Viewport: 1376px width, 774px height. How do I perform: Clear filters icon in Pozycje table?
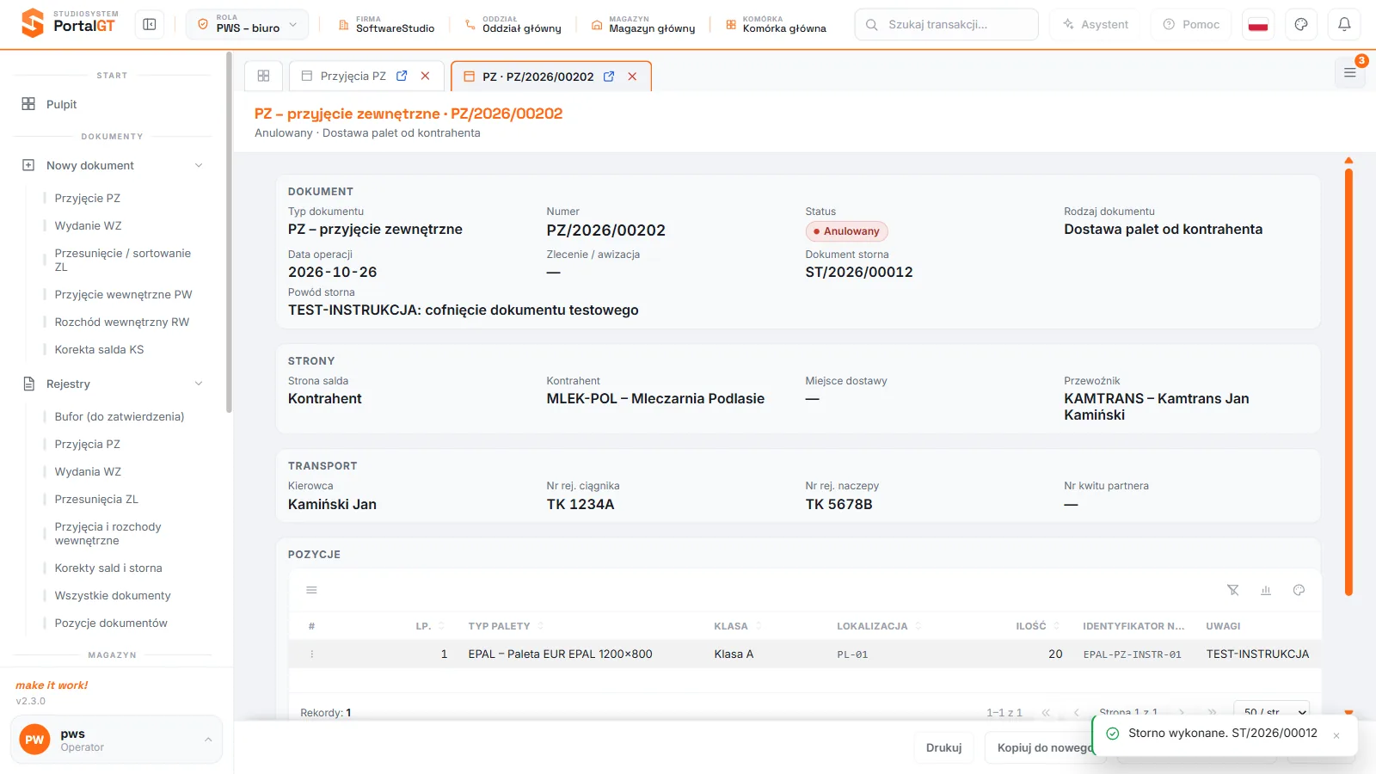tap(1233, 590)
